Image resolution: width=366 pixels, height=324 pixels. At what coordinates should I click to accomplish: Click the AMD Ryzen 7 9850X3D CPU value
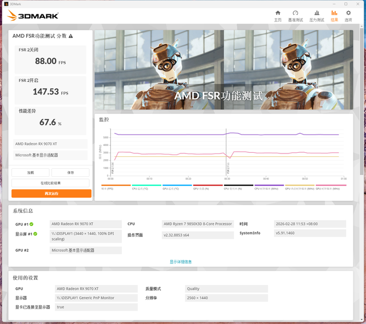pos(198,224)
